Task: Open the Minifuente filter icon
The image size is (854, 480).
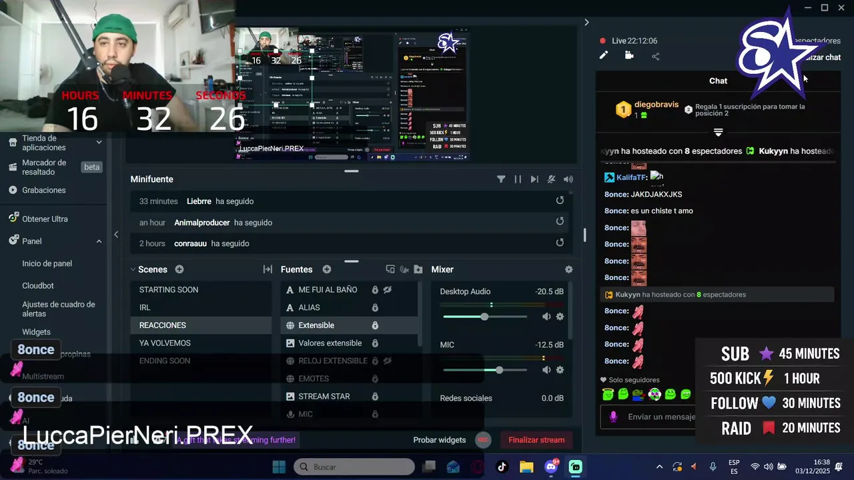Action: click(501, 179)
